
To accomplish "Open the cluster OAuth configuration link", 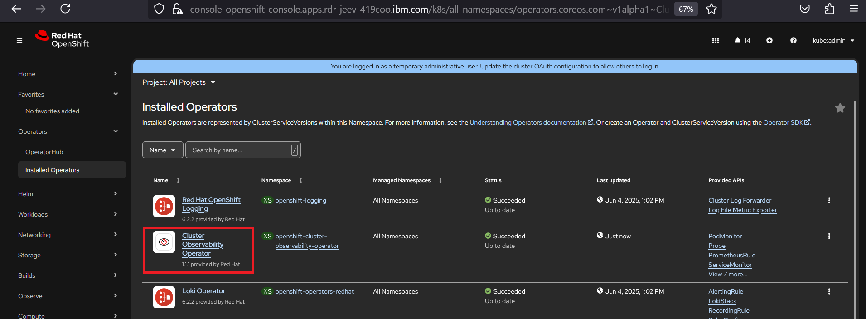I will pyautogui.click(x=552, y=66).
